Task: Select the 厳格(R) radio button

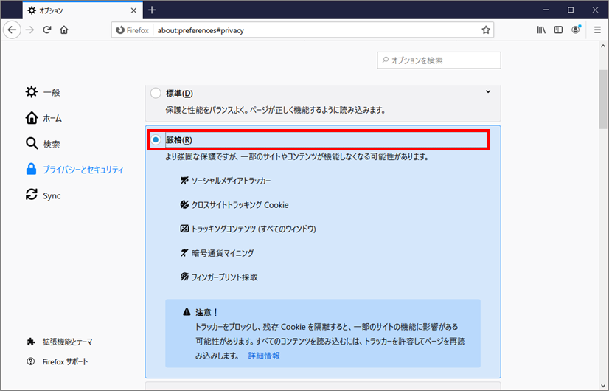Action: pyautogui.click(x=156, y=140)
